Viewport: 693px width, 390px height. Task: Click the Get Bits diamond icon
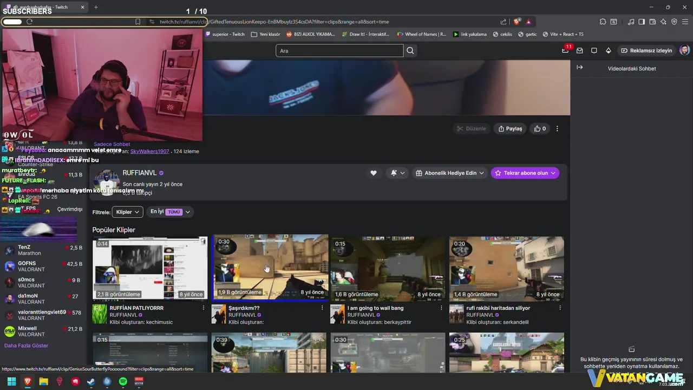point(609,50)
